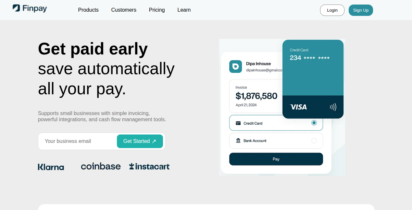Open the Learn menu item
The width and height of the screenshot is (412, 210).
(184, 10)
